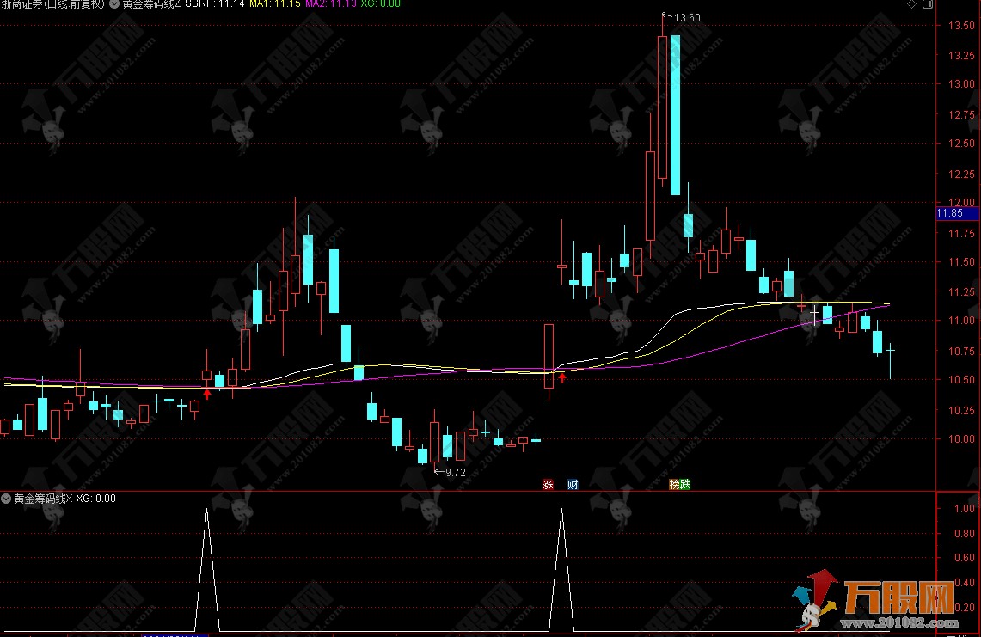Click the 0.60 label on the sub-chart axis

(x=964, y=558)
